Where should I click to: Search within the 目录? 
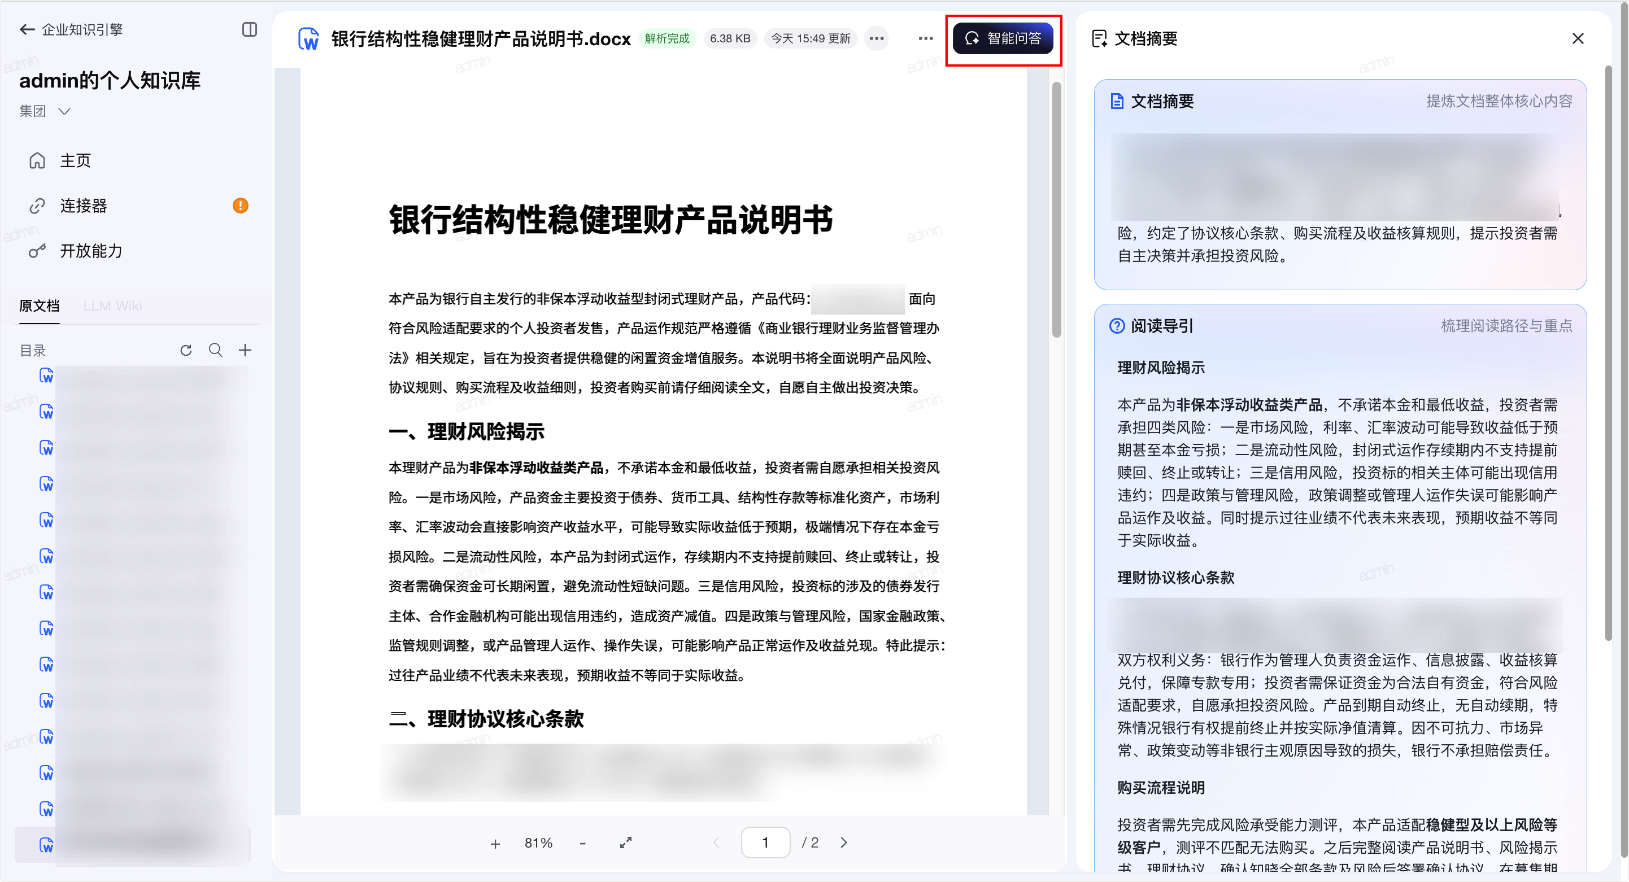[x=216, y=350]
